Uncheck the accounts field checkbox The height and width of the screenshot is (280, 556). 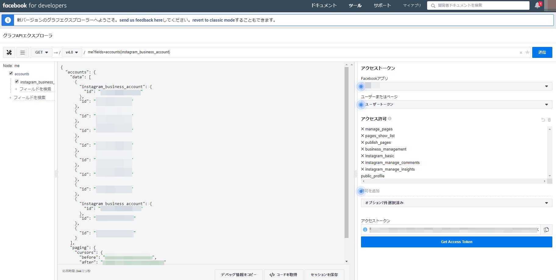point(11,73)
